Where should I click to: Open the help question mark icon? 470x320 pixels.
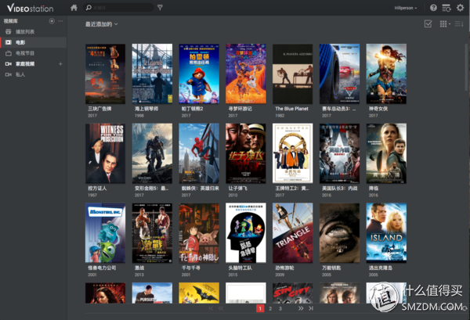[433, 8]
